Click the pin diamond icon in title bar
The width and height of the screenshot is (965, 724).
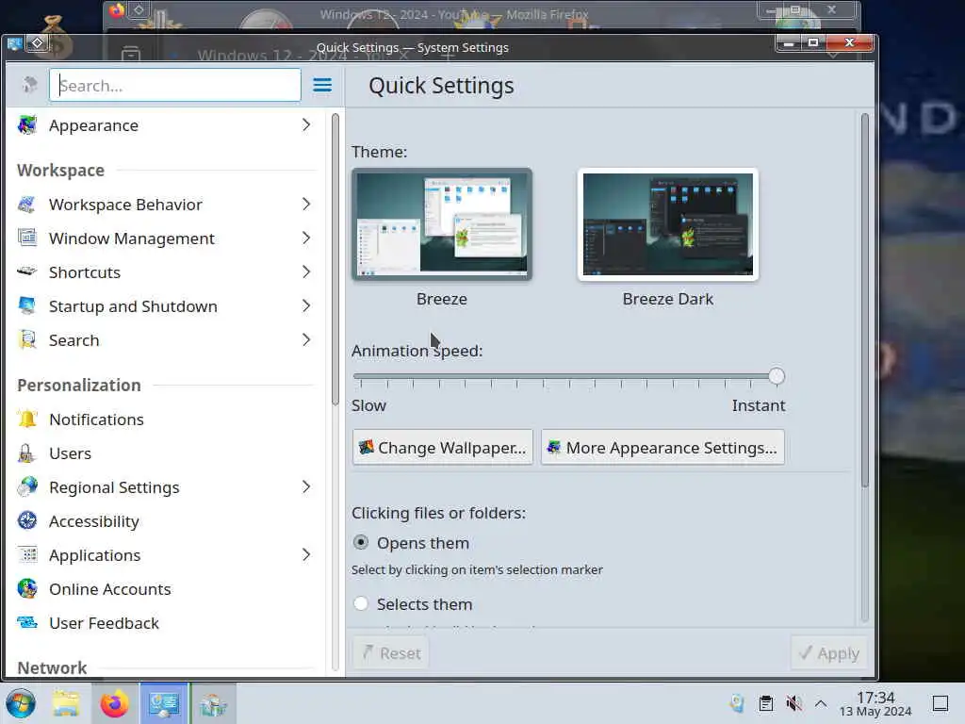[38, 42]
